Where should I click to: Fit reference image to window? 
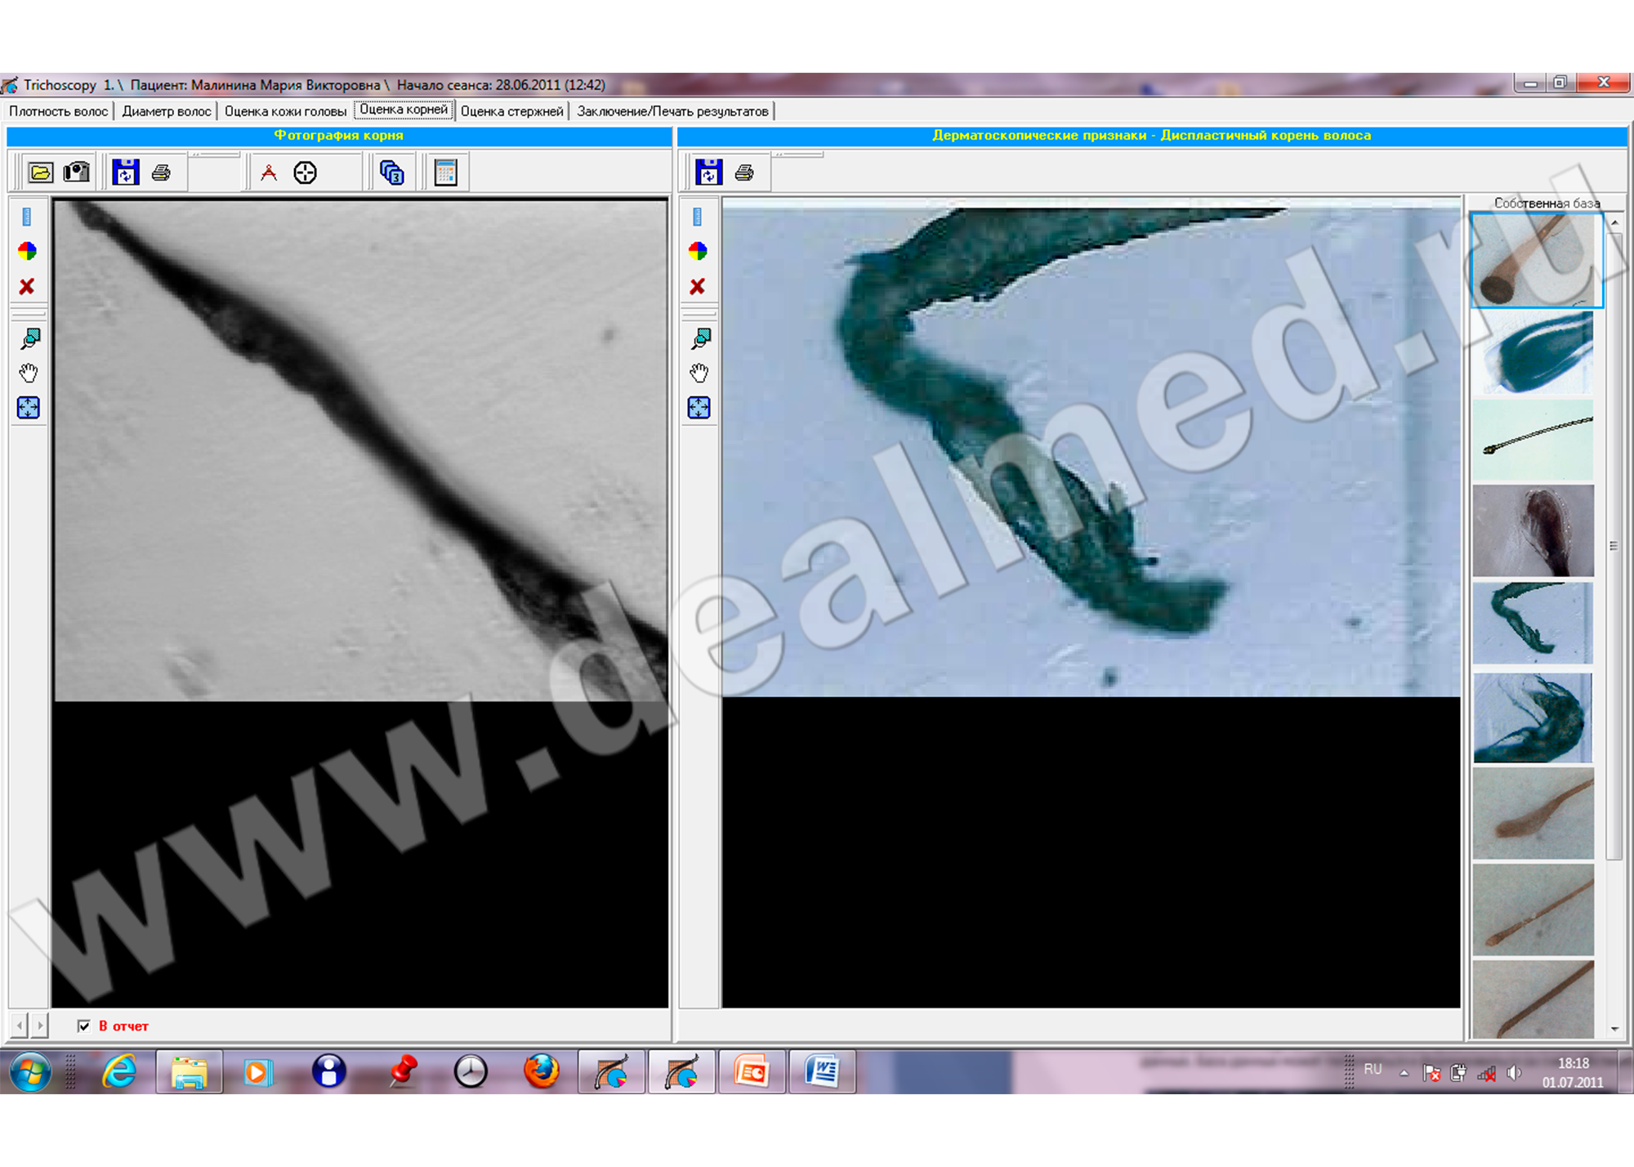(699, 408)
